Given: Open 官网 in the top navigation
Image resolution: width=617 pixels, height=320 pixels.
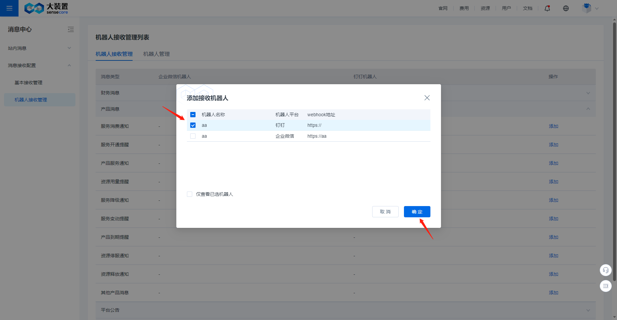Looking at the screenshot, I should coord(443,8).
